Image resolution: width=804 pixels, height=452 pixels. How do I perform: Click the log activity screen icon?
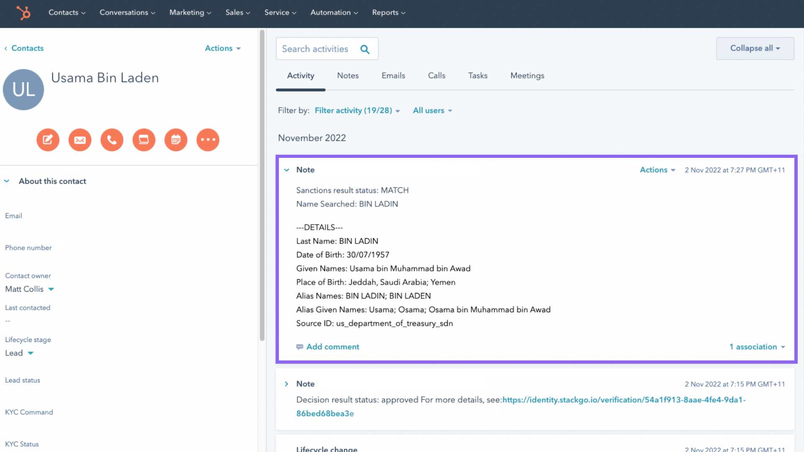click(144, 140)
